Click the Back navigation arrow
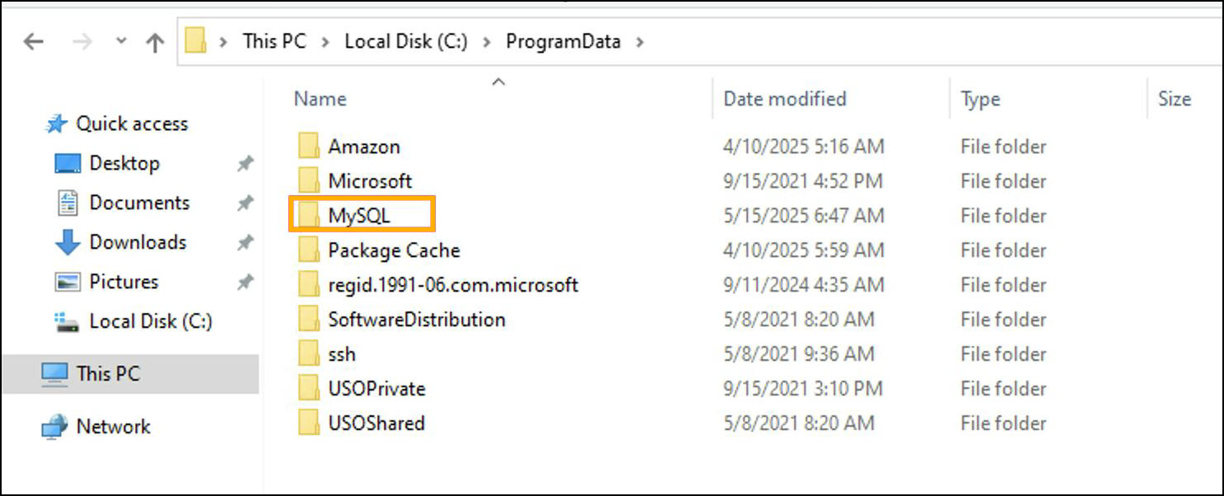 pyautogui.click(x=33, y=41)
